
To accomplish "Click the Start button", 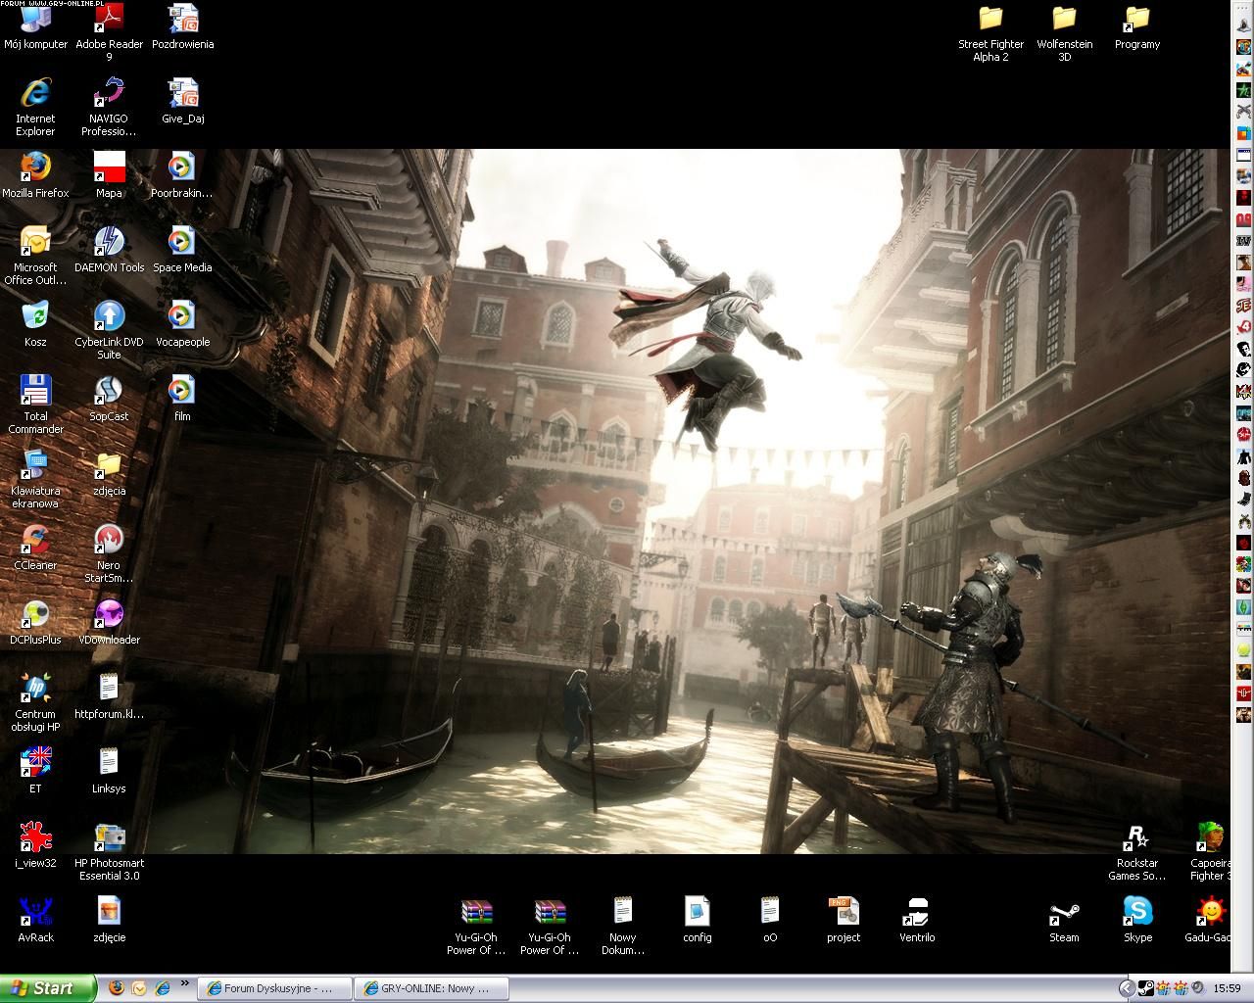I will pos(47,988).
